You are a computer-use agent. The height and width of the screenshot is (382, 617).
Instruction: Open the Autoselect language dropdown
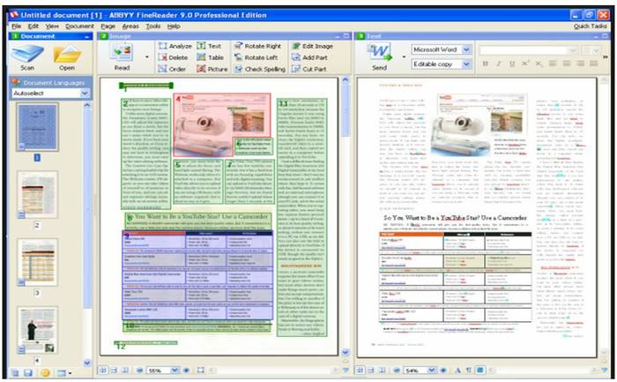click(x=85, y=94)
